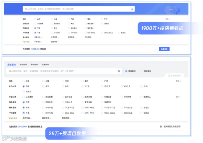
Task: Expand the 外卖信息 filter dropdown
Action: (x=88, y=37)
